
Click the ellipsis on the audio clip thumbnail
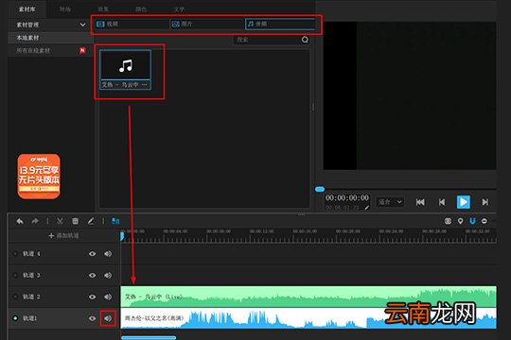point(145,85)
